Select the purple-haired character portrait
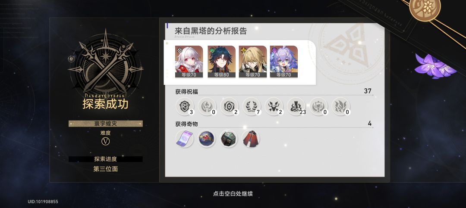The height and width of the screenshot is (208, 466). [x=283, y=62]
